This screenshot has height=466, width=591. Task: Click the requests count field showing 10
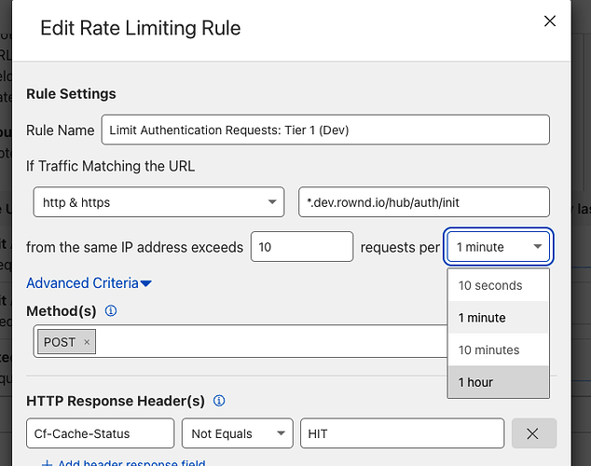pyautogui.click(x=301, y=247)
